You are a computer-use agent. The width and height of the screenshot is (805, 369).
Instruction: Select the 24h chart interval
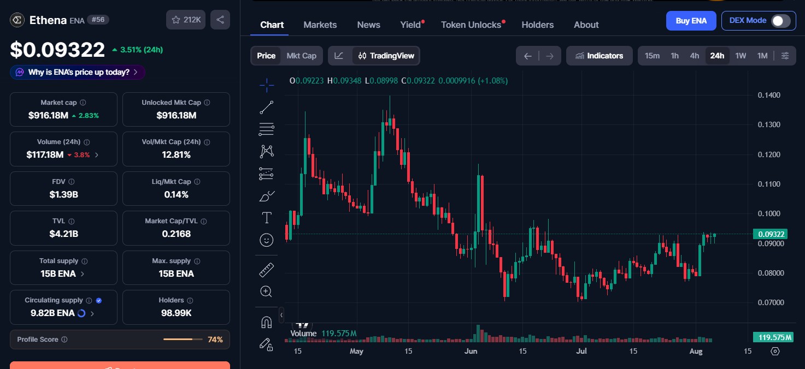pos(717,56)
